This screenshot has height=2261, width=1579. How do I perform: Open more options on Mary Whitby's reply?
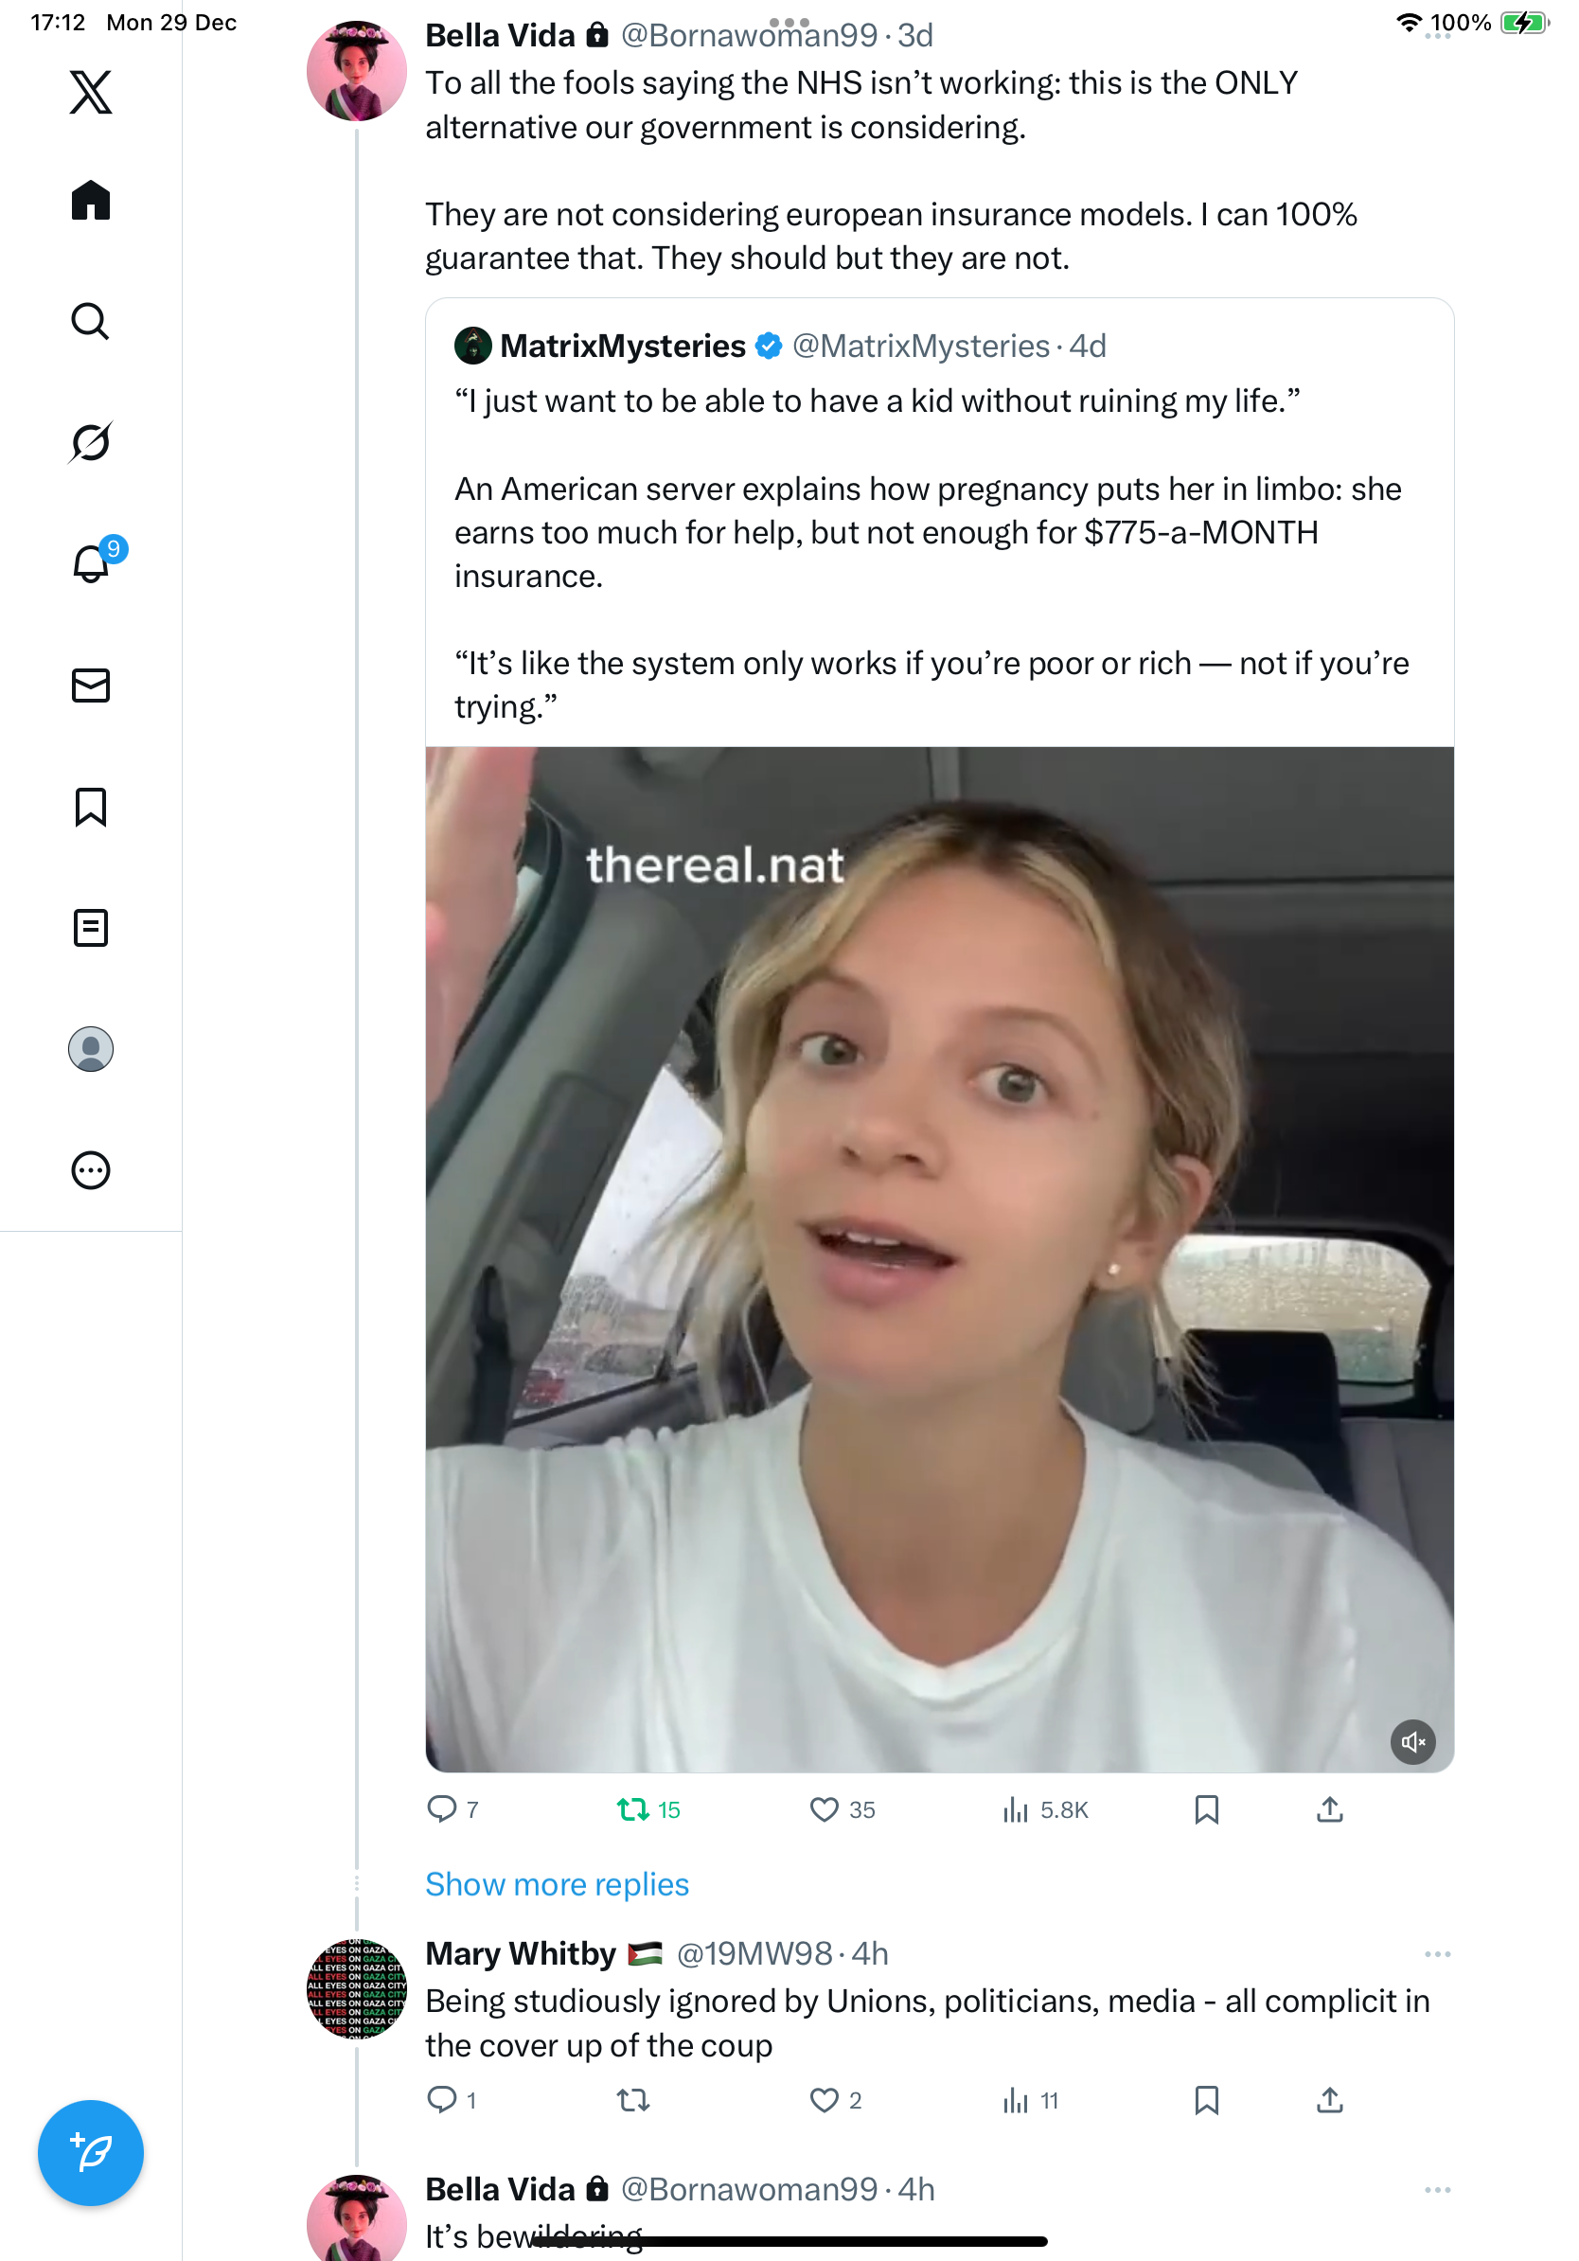pyautogui.click(x=1437, y=1953)
